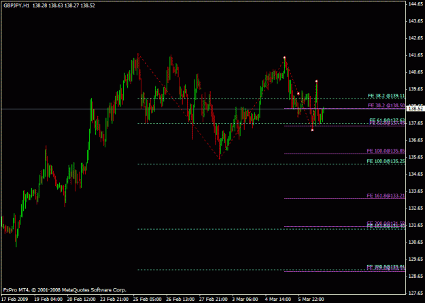Click the 137.65 price scale label
The width and height of the screenshot is (425, 303).
click(415, 123)
